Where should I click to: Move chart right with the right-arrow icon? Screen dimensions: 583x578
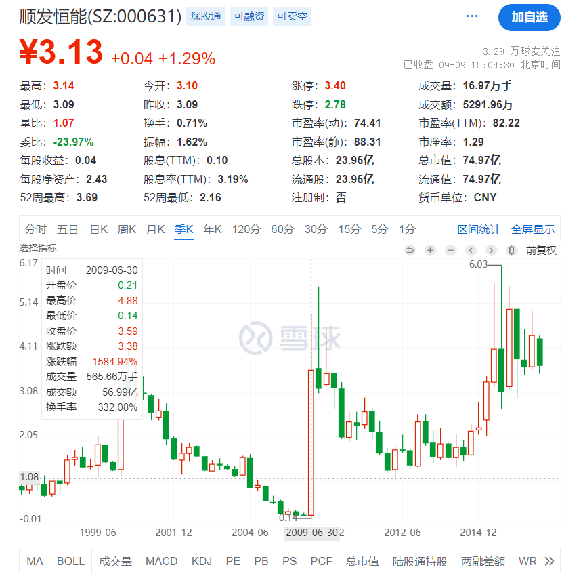pyautogui.click(x=491, y=251)
